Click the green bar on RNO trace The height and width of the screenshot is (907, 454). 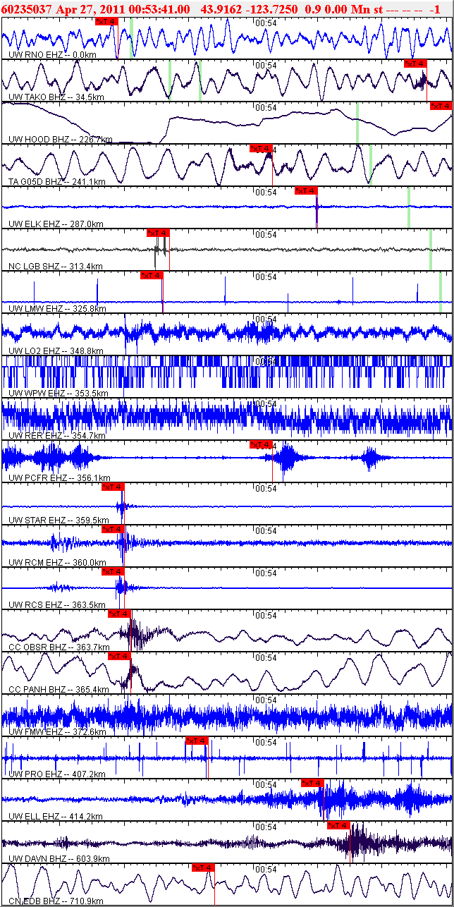point(132,37)
